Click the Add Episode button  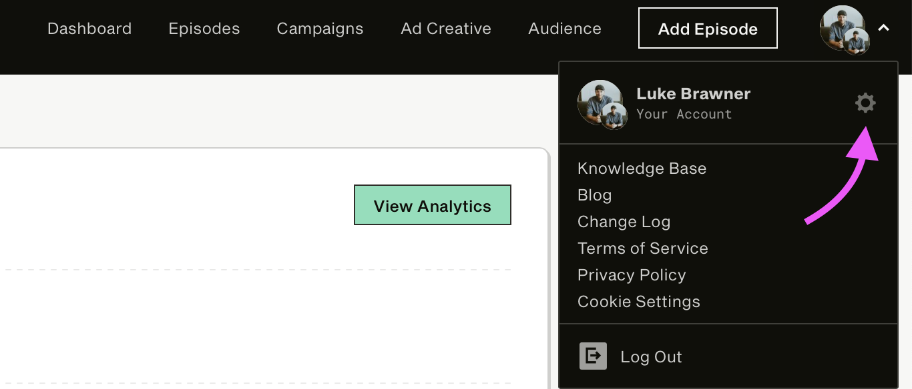(708, 28)
